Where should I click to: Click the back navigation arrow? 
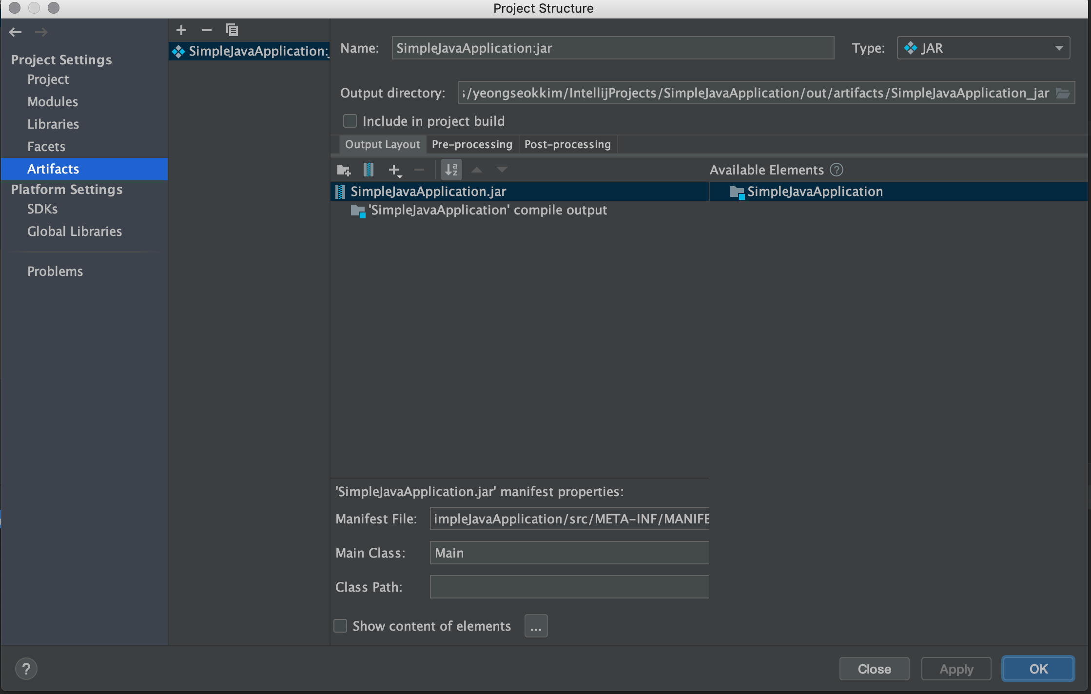[x=16, y=32]
